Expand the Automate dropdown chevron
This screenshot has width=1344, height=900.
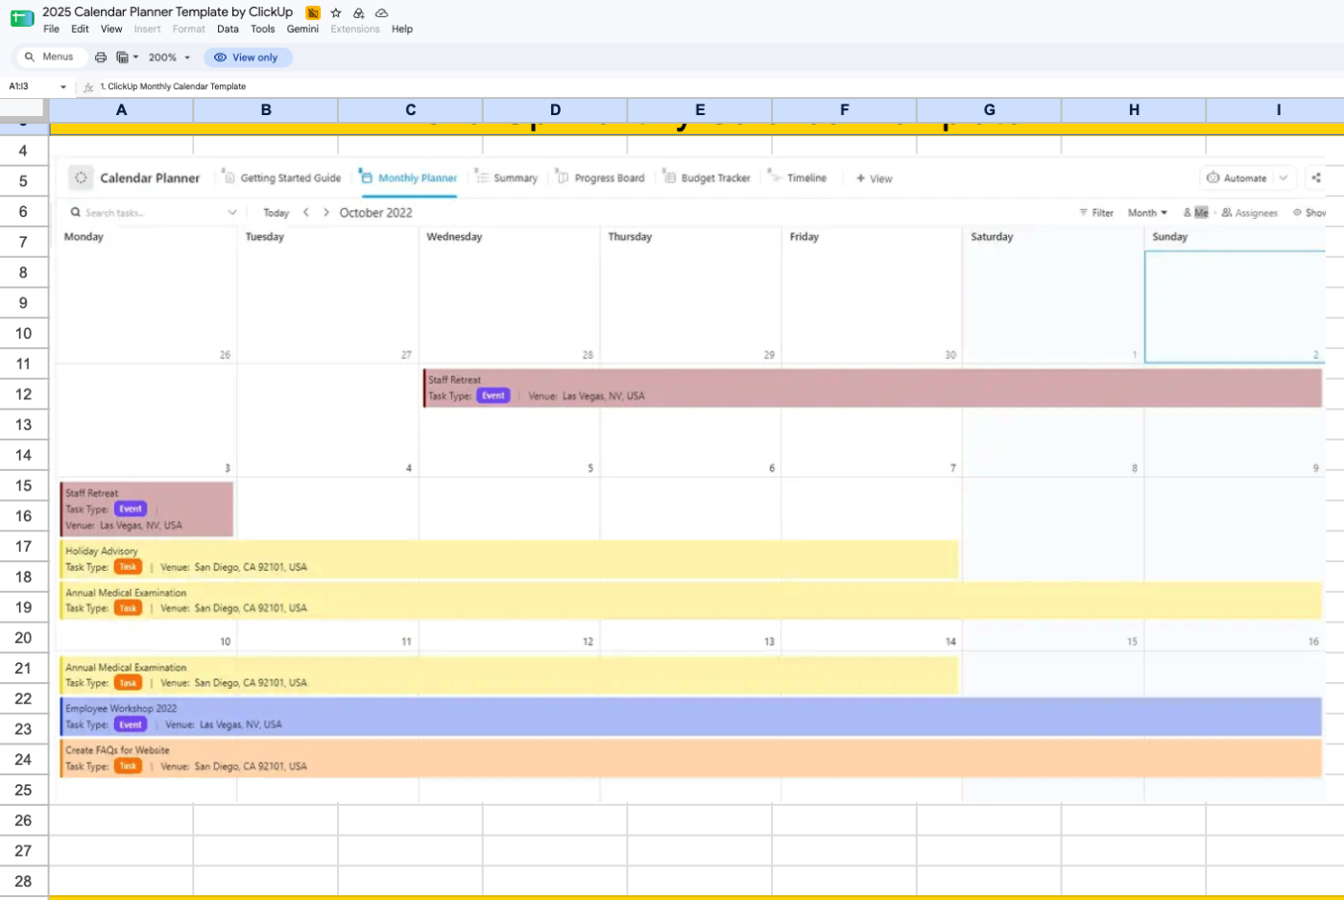[1284, 178]
